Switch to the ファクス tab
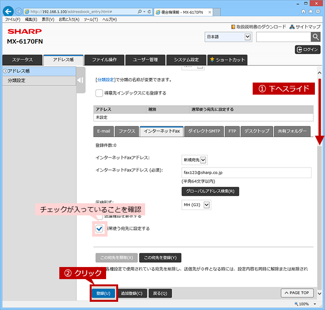Screen dimensions: 325x310 click(x=127, y=131)
